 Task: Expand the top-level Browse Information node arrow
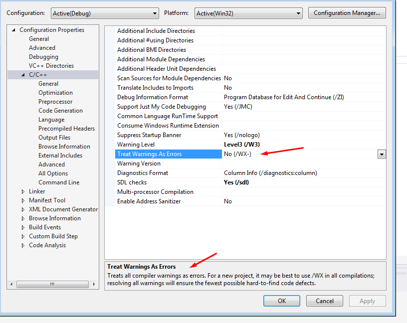(x=23, y=219)
